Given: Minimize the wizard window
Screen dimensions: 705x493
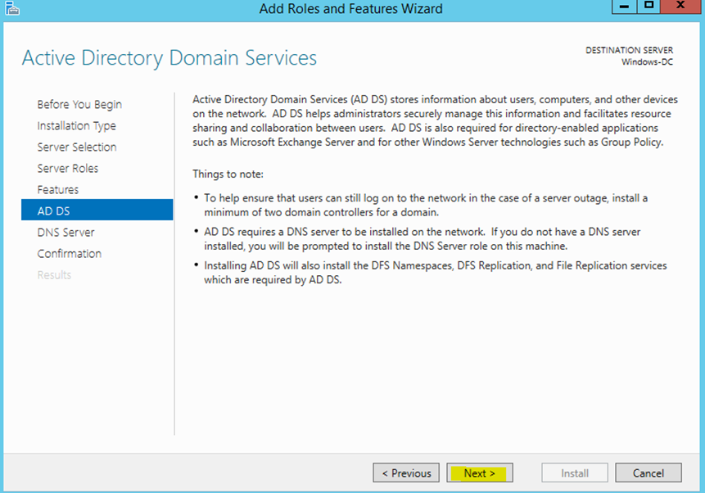Looking at the screenshot, I should click(x=624, y=7).
